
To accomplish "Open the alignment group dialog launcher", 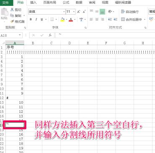I will pos(145,28).
